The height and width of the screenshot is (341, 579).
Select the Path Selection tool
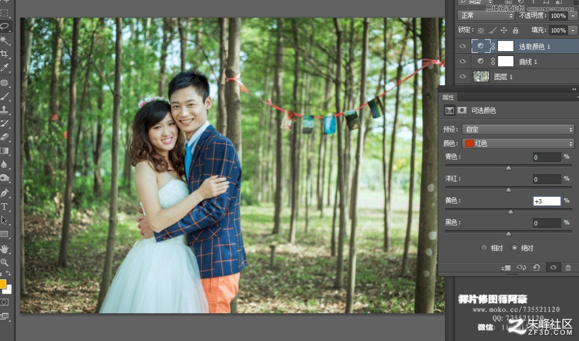coord(4,221)
